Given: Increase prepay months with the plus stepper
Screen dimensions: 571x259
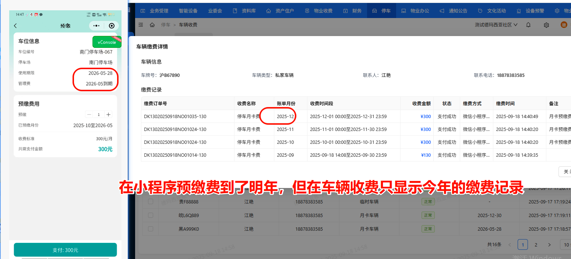Looking at the screenshot, I should [x=108, y=114].
